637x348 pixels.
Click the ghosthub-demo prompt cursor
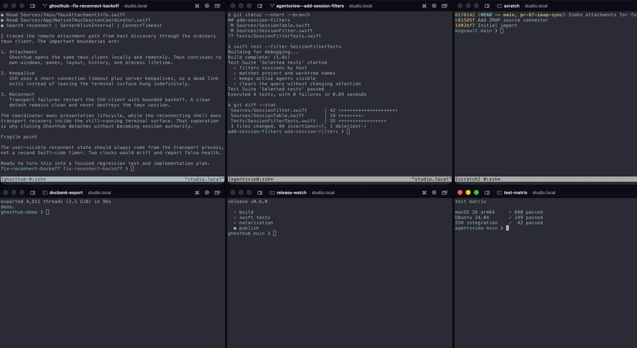pyautogui.click(x=47, y=212)
